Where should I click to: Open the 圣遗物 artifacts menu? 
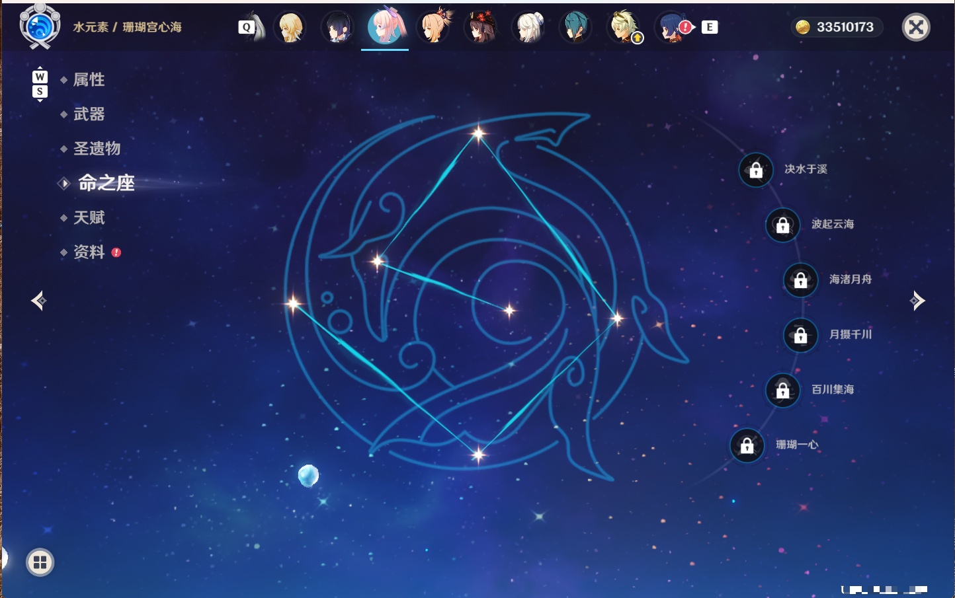click(x=97, y=149)
